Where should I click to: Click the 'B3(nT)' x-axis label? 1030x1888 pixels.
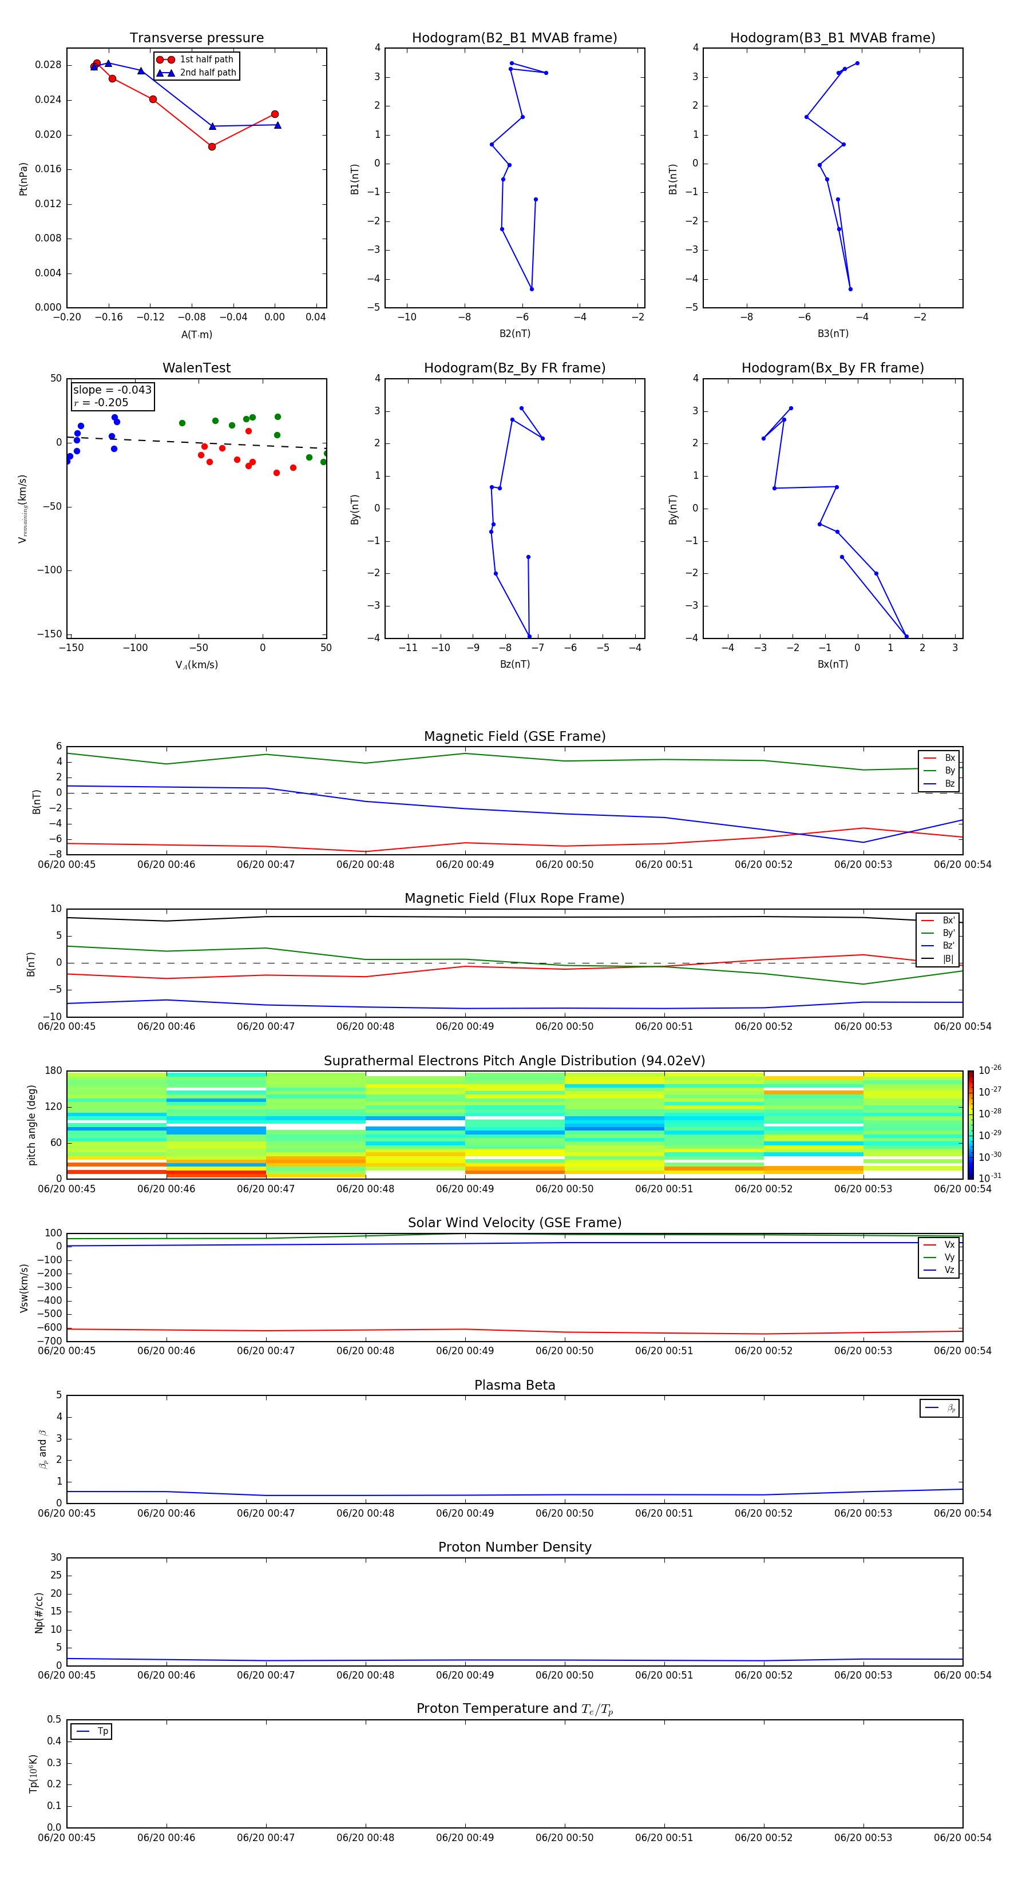833,334
